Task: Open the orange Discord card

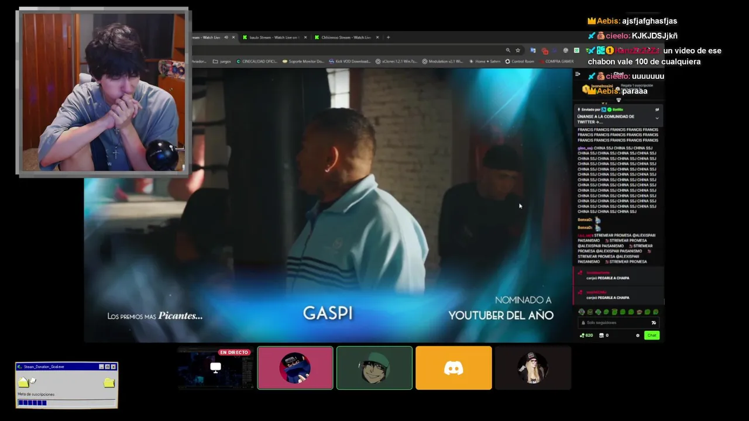Action: point(453,368)
